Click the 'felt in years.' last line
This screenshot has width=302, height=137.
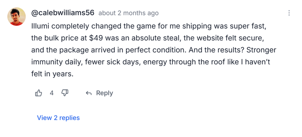[x=52, y=74]
